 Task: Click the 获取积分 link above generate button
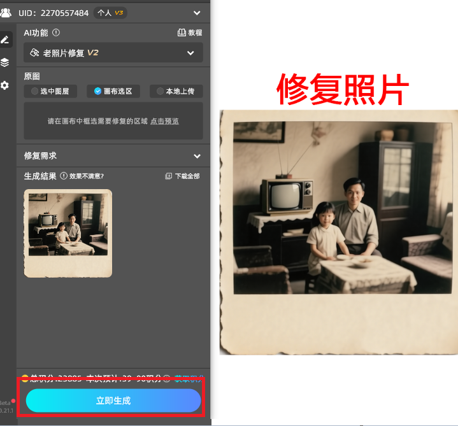(x=188, y=378)
